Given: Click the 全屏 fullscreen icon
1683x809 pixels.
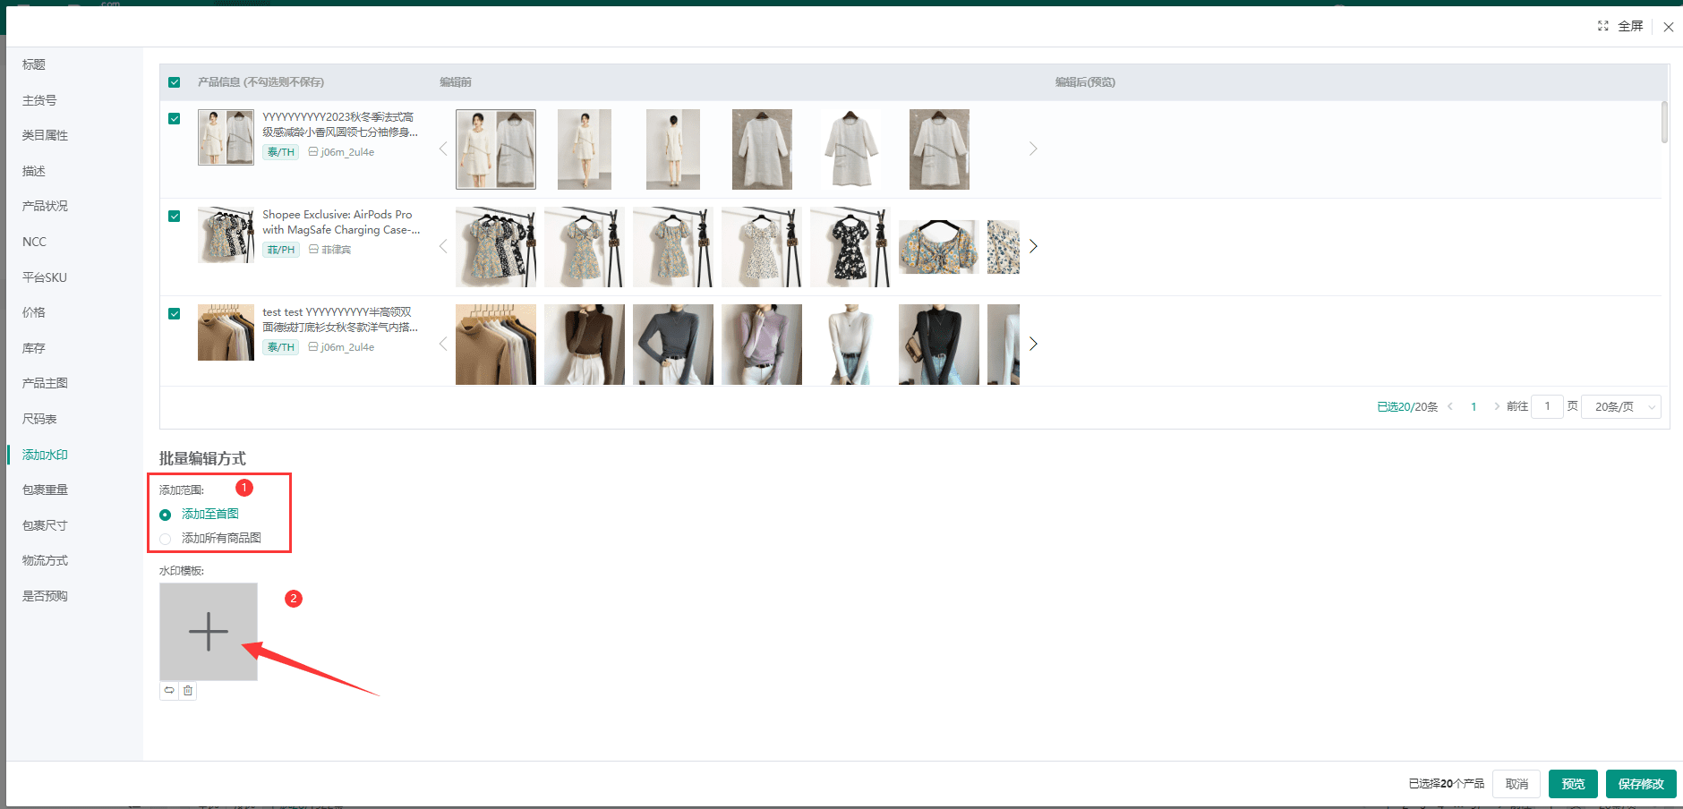Looking at the screenshot, I should [1603, 26].
